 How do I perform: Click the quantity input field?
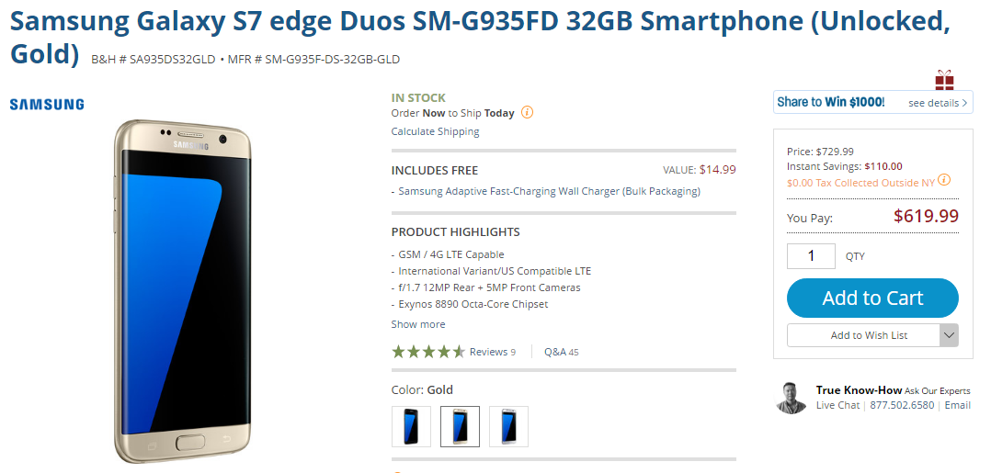[x=811, y=256]
